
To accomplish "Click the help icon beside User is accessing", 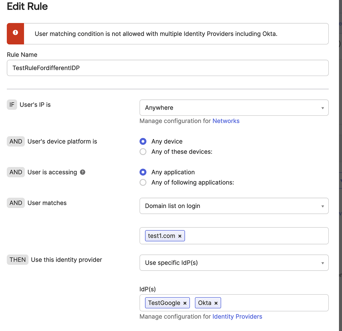I will click(83, 172).
